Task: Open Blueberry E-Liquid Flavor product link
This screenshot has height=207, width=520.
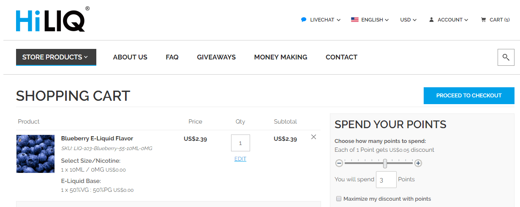Action: click(x=97, y=138)
